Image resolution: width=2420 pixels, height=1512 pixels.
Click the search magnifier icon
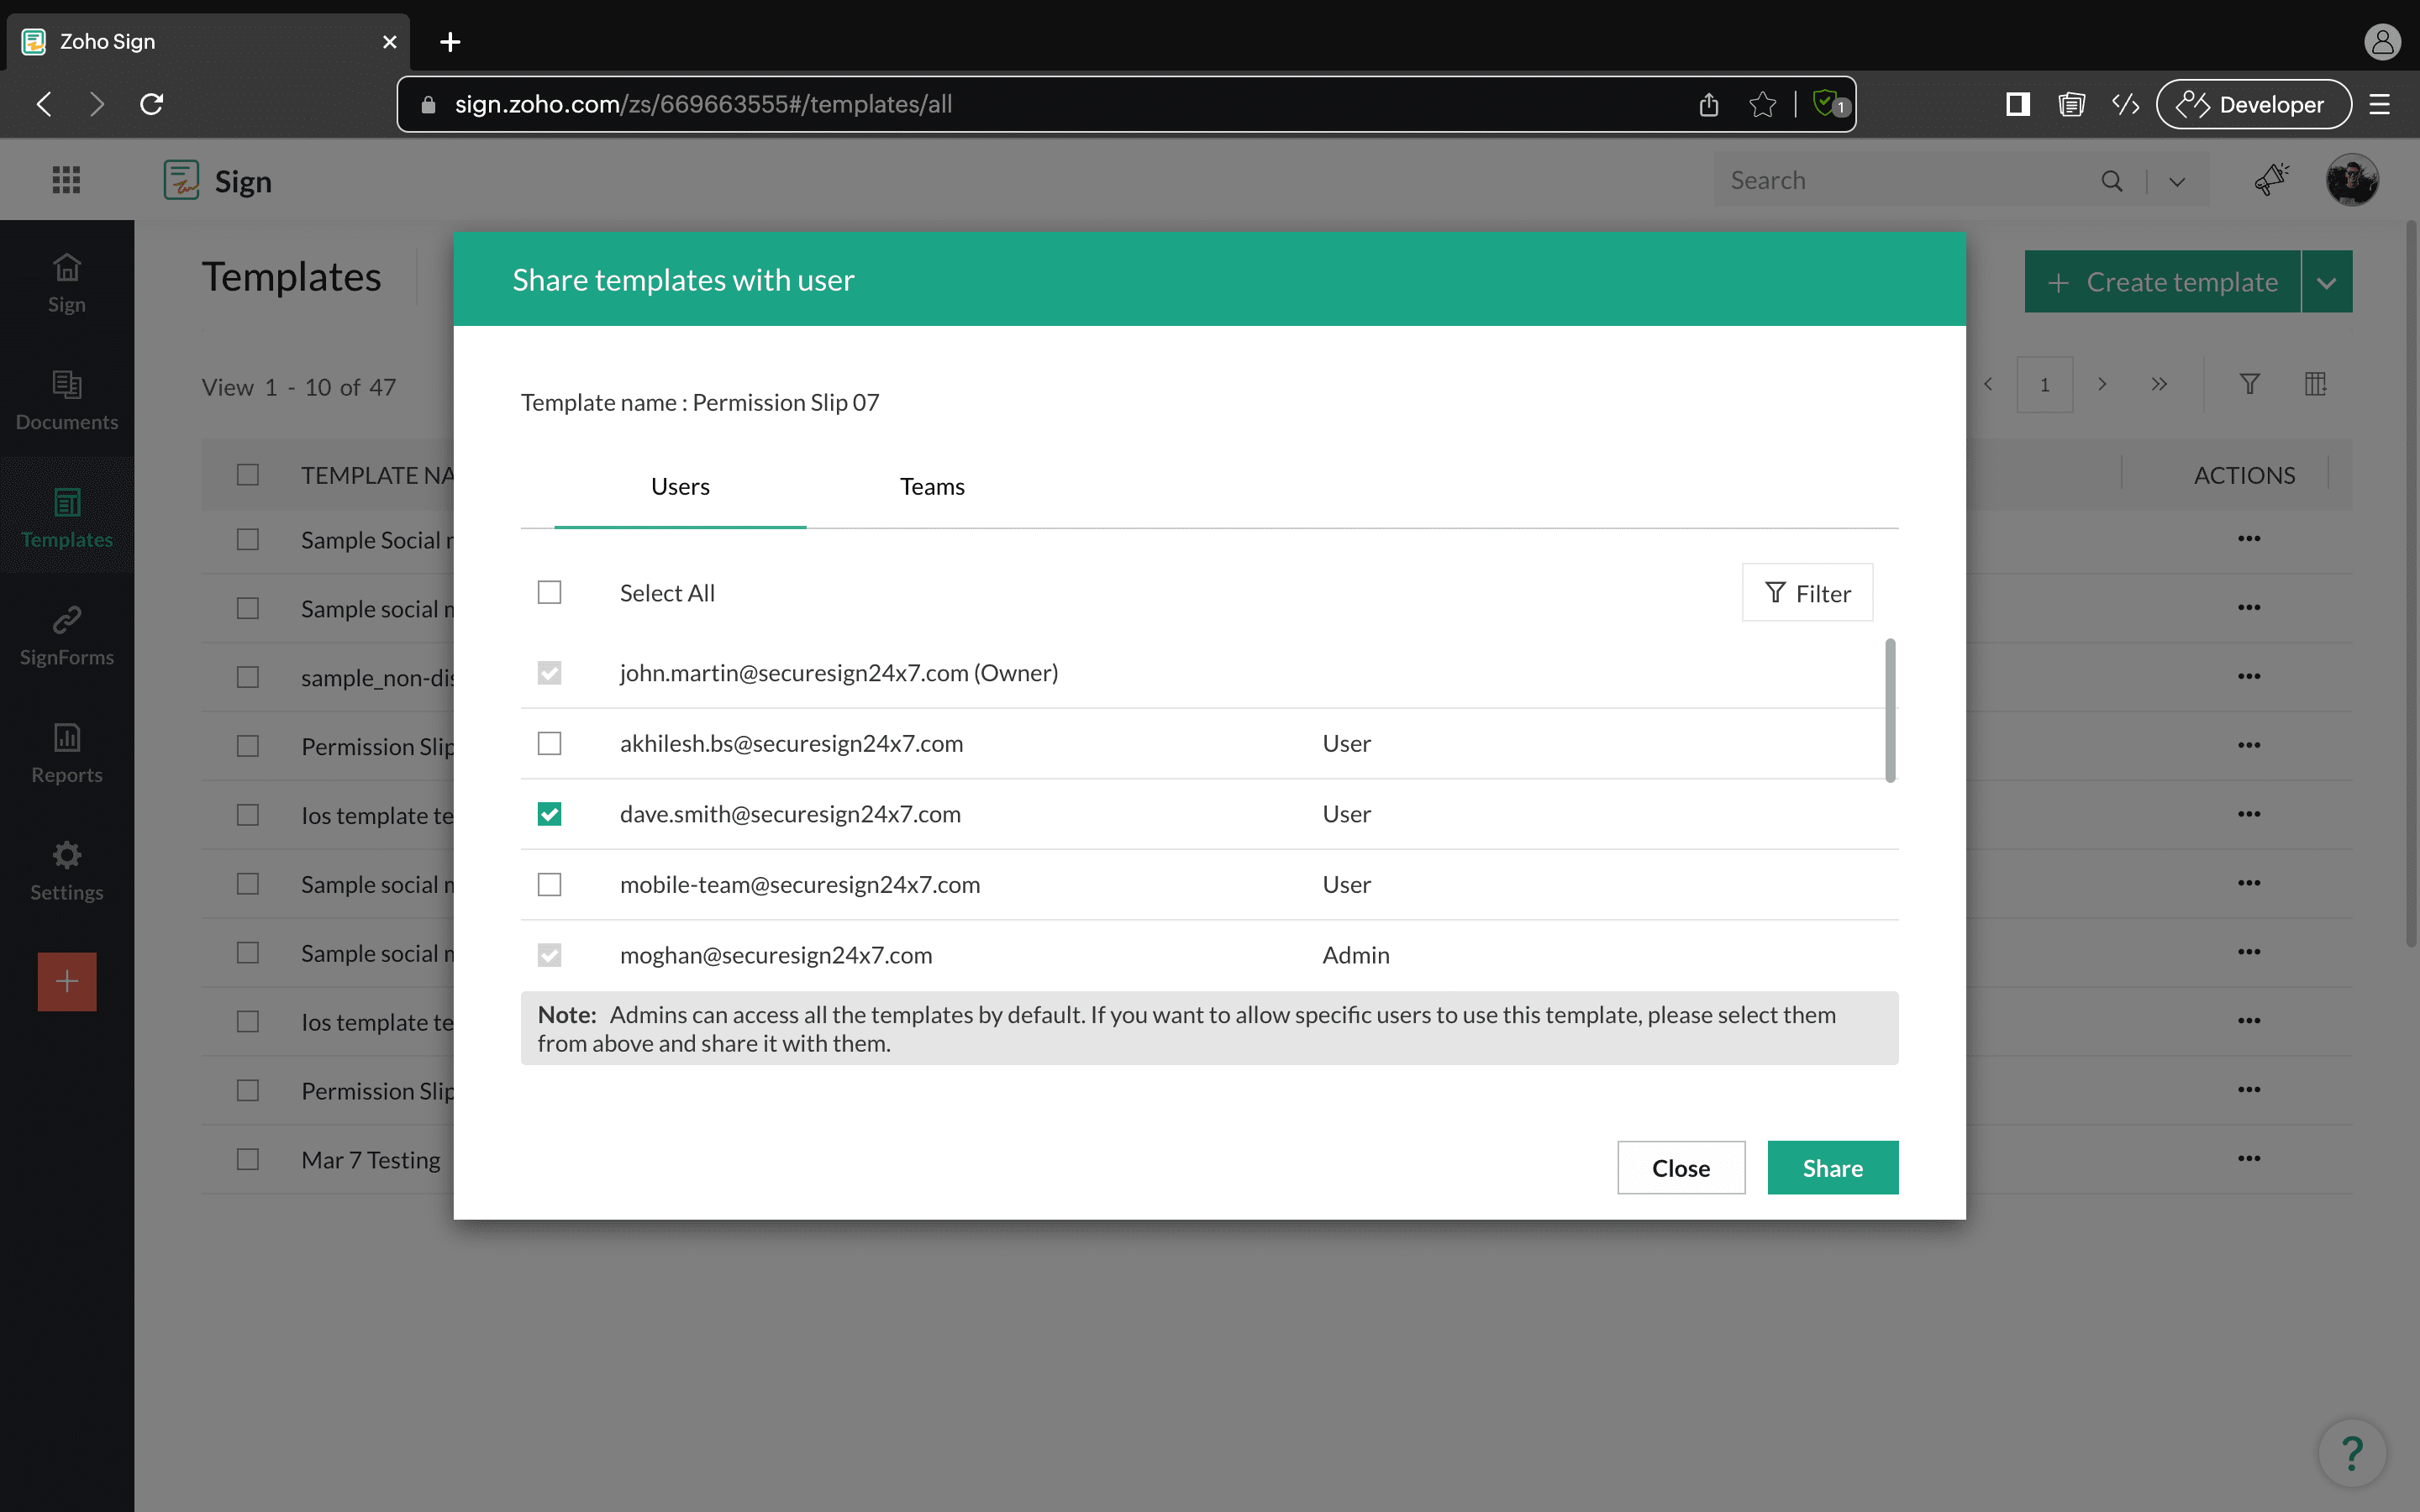(2111, 181)
